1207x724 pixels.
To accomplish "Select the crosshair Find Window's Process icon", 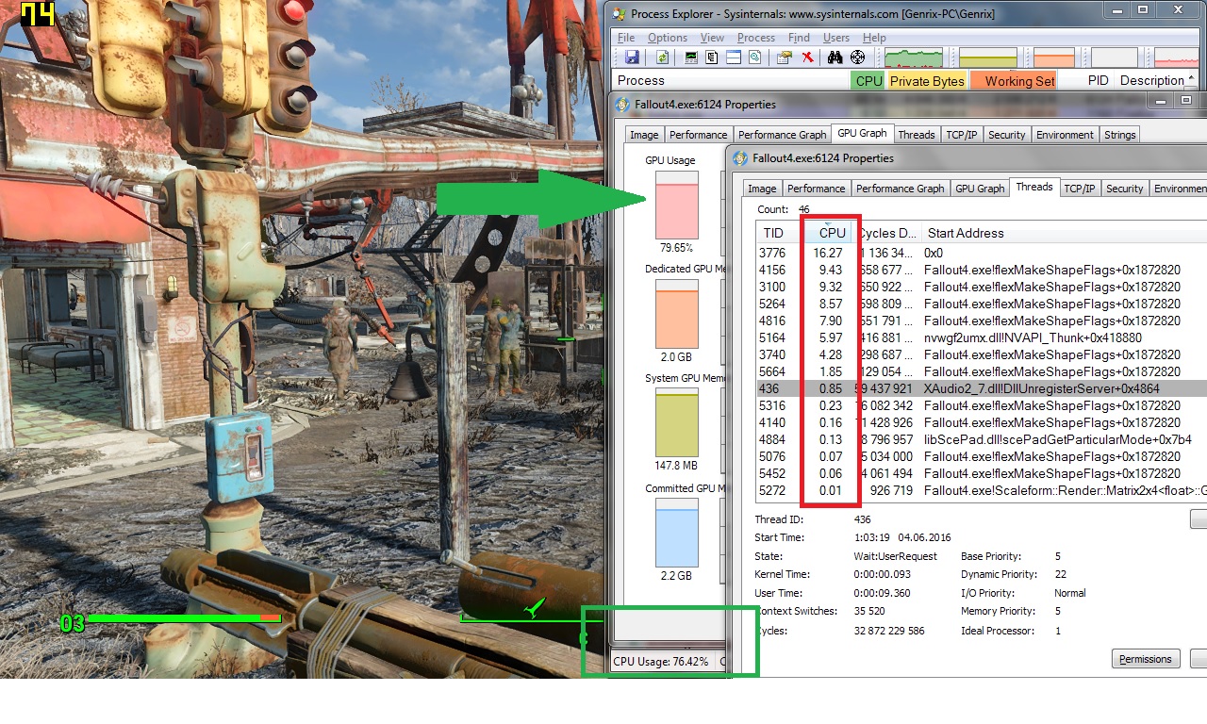I will [x=857, y=58].
